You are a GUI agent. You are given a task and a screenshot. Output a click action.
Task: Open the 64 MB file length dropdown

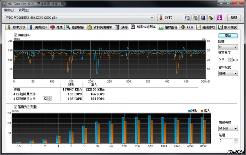(228, 129)
